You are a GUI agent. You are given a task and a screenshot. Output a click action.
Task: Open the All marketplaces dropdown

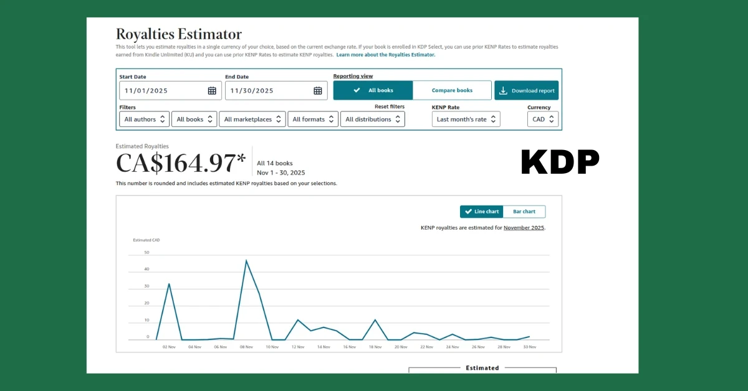[252, 120]
